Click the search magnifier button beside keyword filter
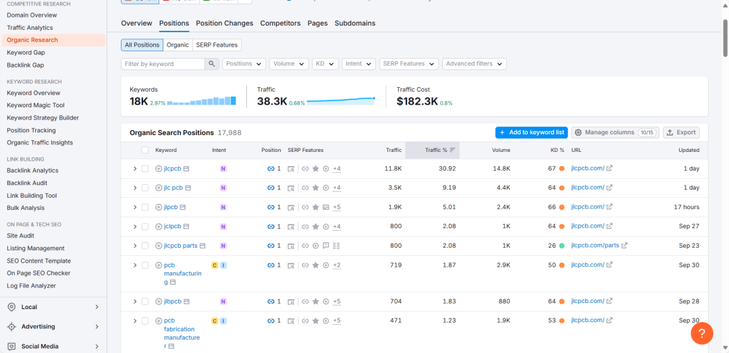This screenshot has height=353, width=729. (x=211, y=63)
